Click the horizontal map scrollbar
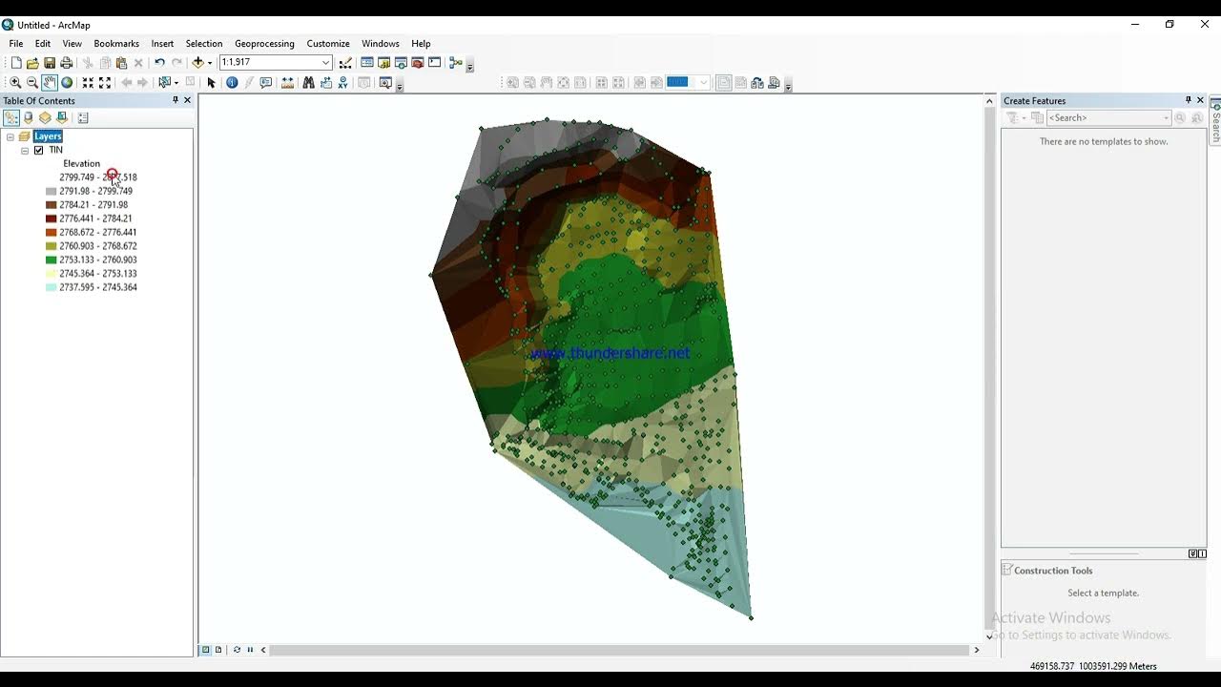Screen dimensions: 1221x687 620,650
